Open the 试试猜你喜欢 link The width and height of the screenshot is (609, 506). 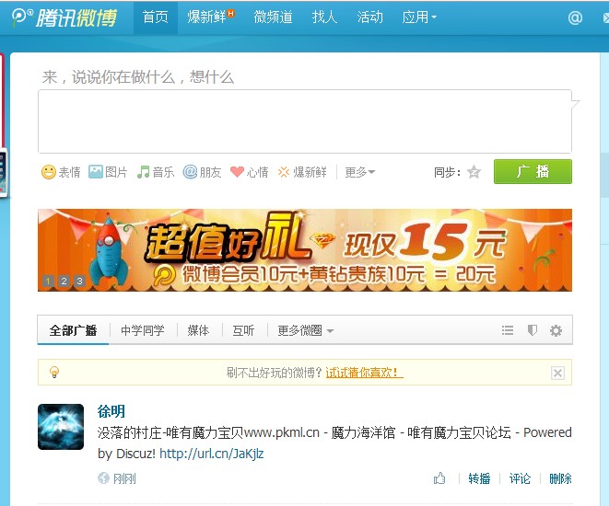[x=364, y=373]
